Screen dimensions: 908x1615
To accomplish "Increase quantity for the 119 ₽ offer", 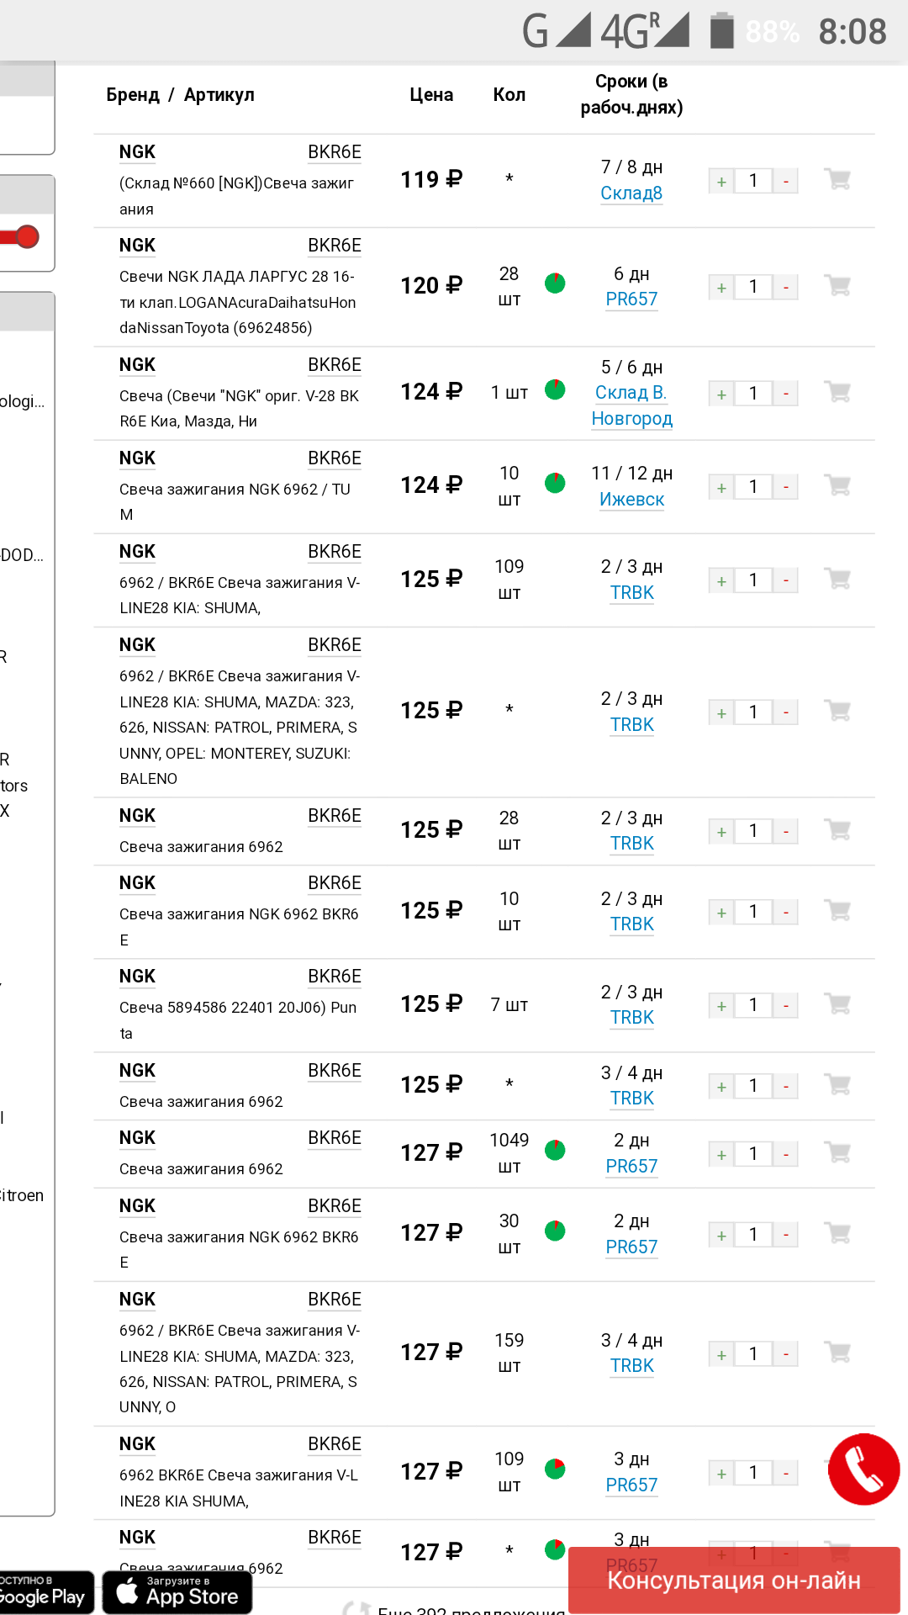I will pos(721,181).
